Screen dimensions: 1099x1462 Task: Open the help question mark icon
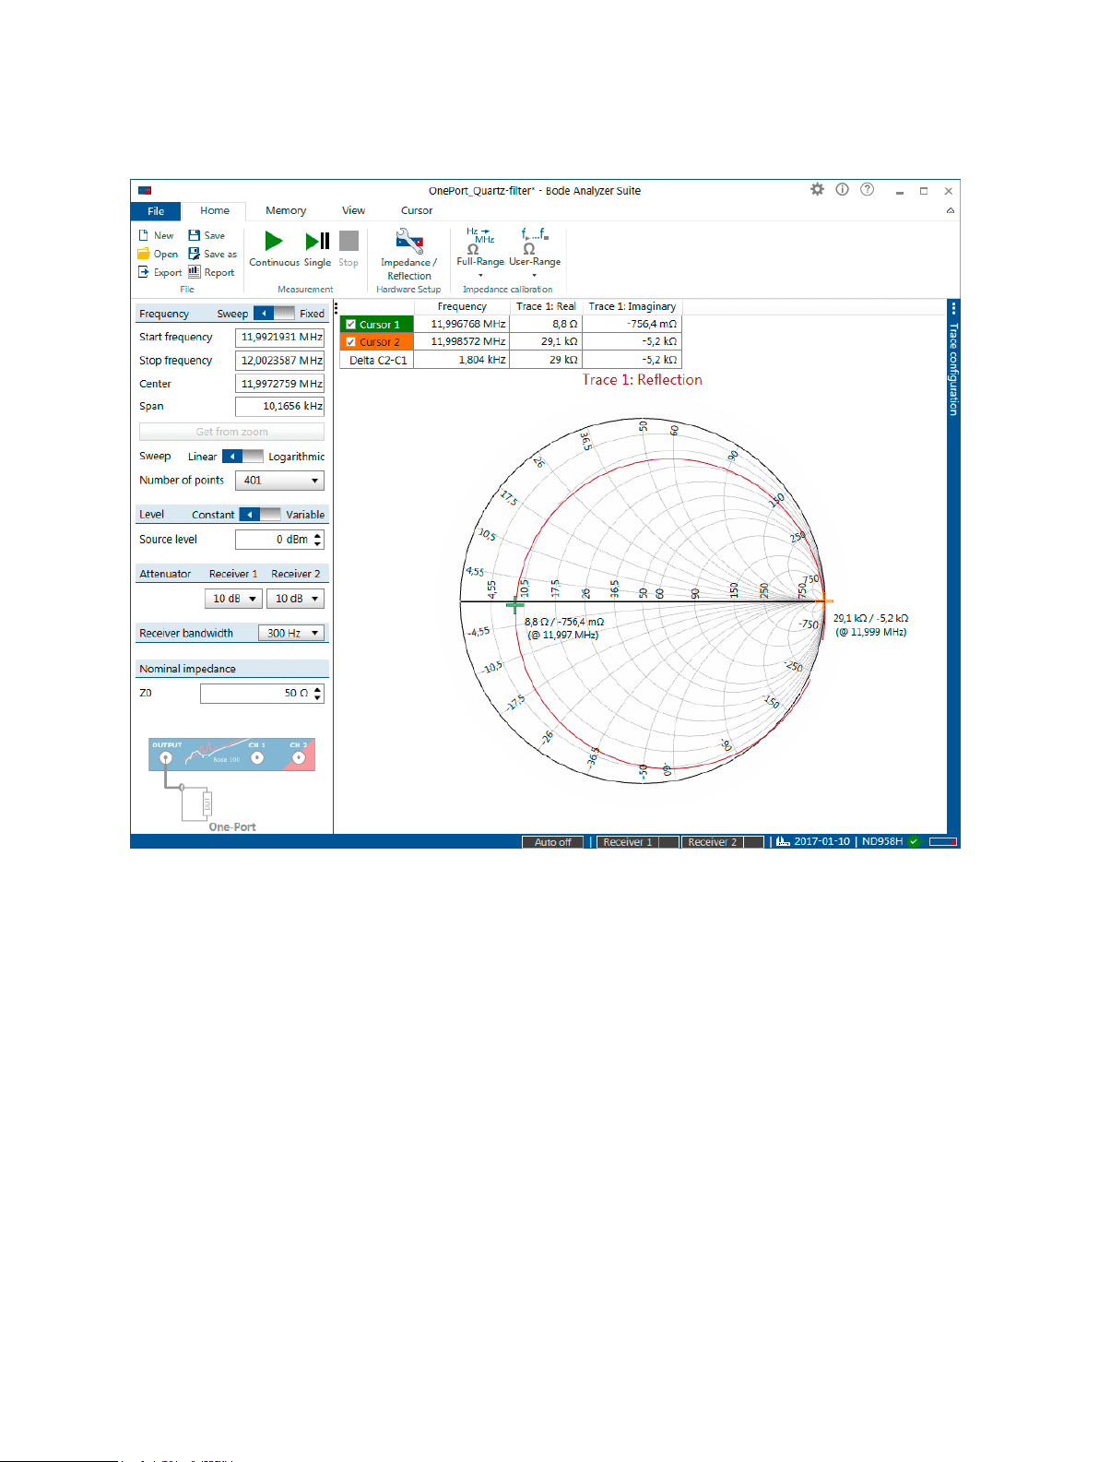pyautogui.click(x=867, y=189)
